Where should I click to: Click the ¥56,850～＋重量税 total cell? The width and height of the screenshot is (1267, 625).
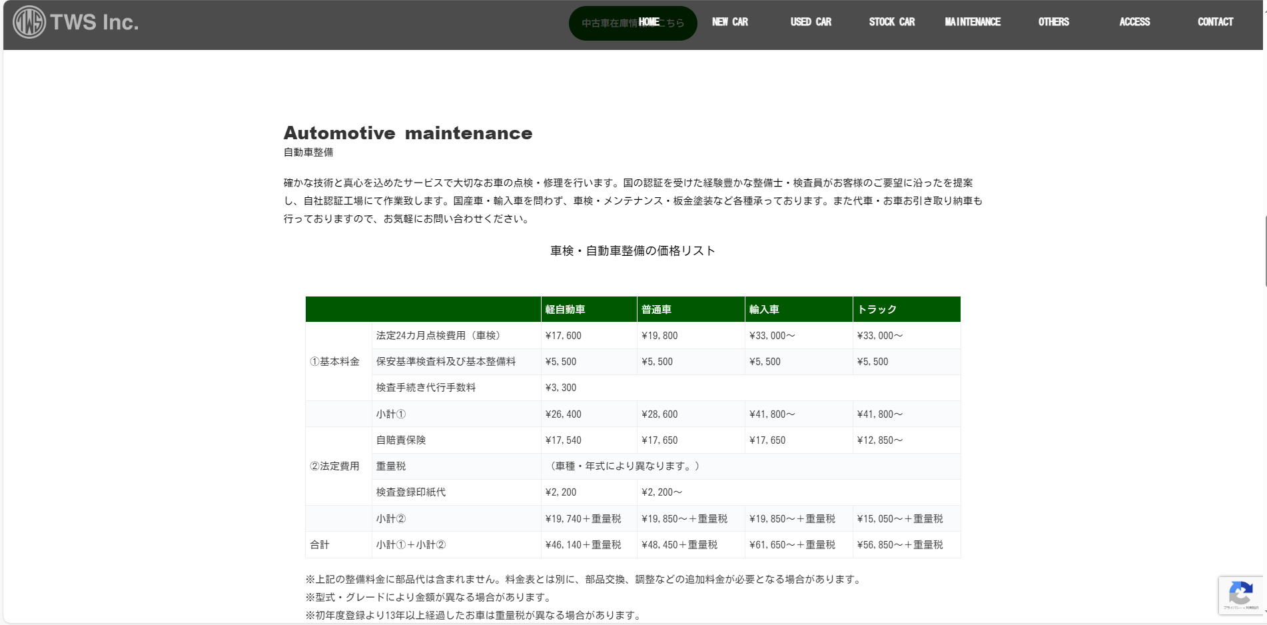(907, 545)
